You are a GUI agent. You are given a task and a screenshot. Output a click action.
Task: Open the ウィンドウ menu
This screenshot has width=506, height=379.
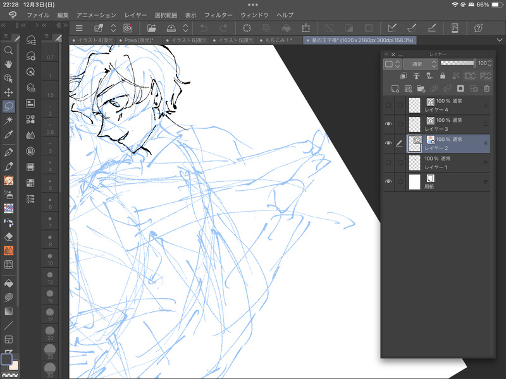pyautogui.click(x=254, y=15)
